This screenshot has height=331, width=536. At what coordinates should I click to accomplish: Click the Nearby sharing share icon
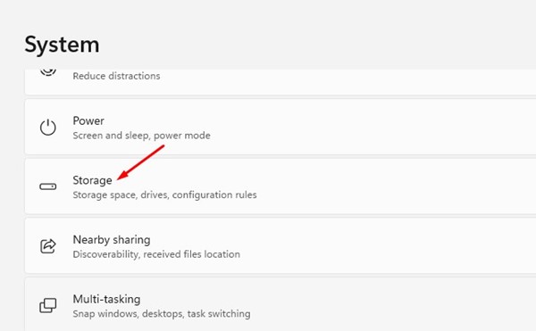coord(48,245)
